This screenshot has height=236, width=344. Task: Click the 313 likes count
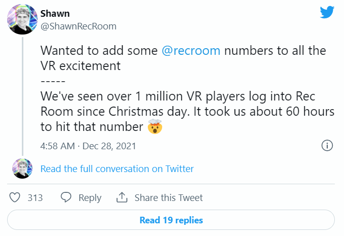click(x=35, y=197)
